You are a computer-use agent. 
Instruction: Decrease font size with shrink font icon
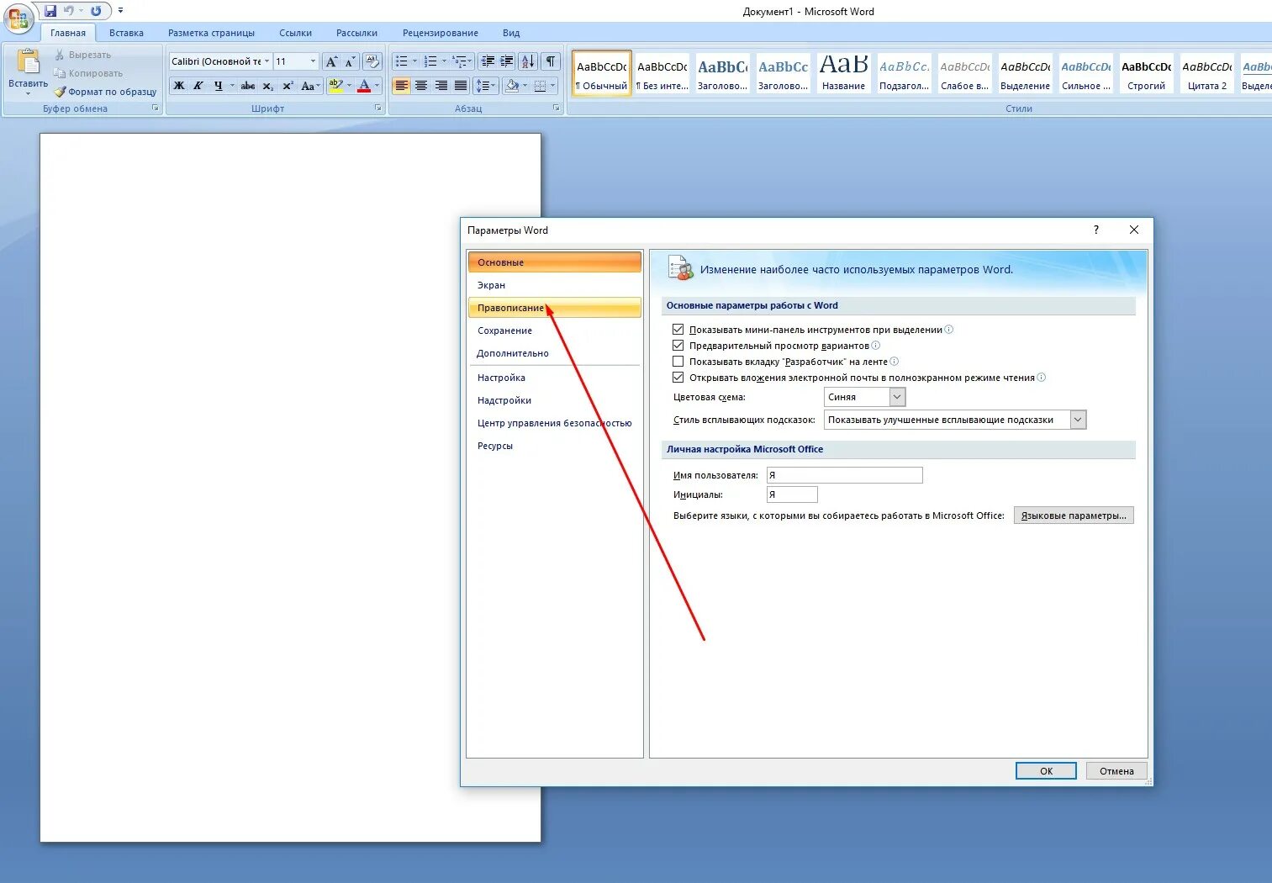350,61
